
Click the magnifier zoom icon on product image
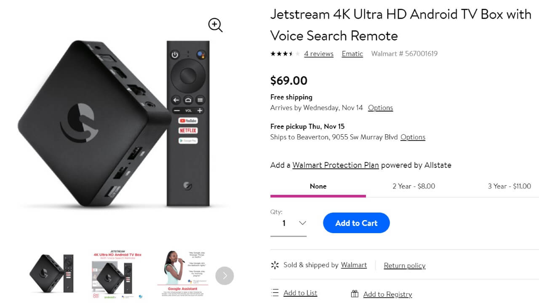click(215, 25)
